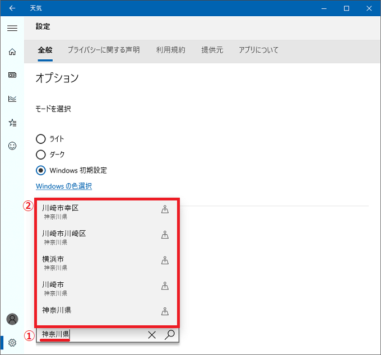Open the feedback smiley icon

pos(12,146)
